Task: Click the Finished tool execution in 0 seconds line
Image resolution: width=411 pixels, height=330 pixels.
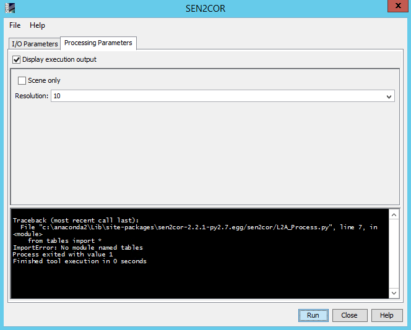Action: pos(80,261)
